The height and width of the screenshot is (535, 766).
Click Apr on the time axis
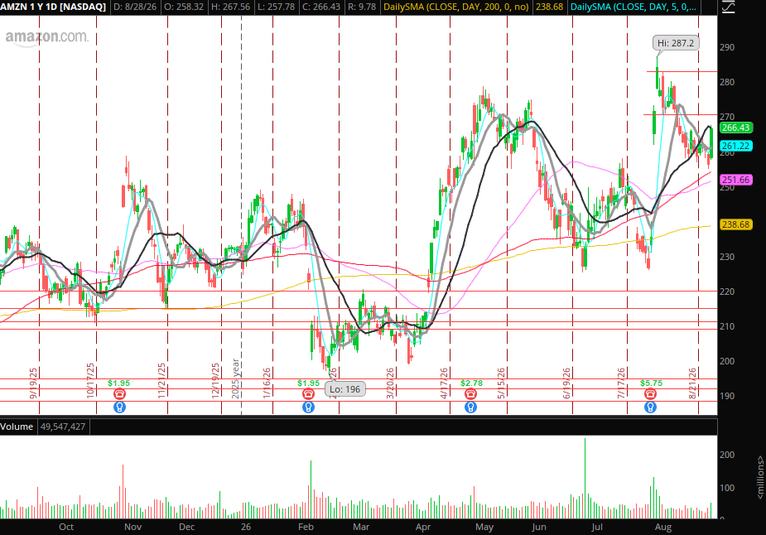(423, 528)
